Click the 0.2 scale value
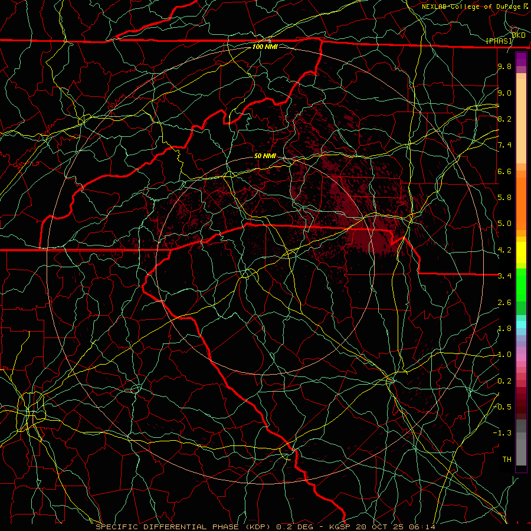This screenshot has width=531, height=531. [x=504, y=381]
